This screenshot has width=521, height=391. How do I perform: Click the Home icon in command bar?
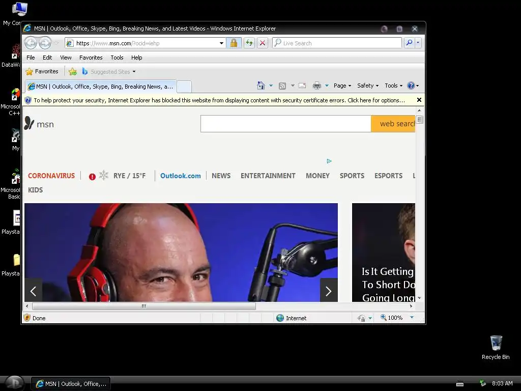coord(261,86)
